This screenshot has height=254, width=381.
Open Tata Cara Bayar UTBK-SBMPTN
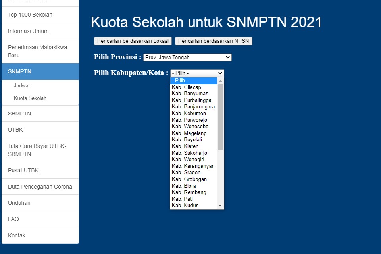pyautogui.click(x=40, y=150)
